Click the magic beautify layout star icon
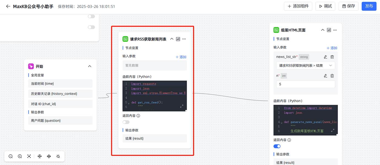 [x=58, y=156]
